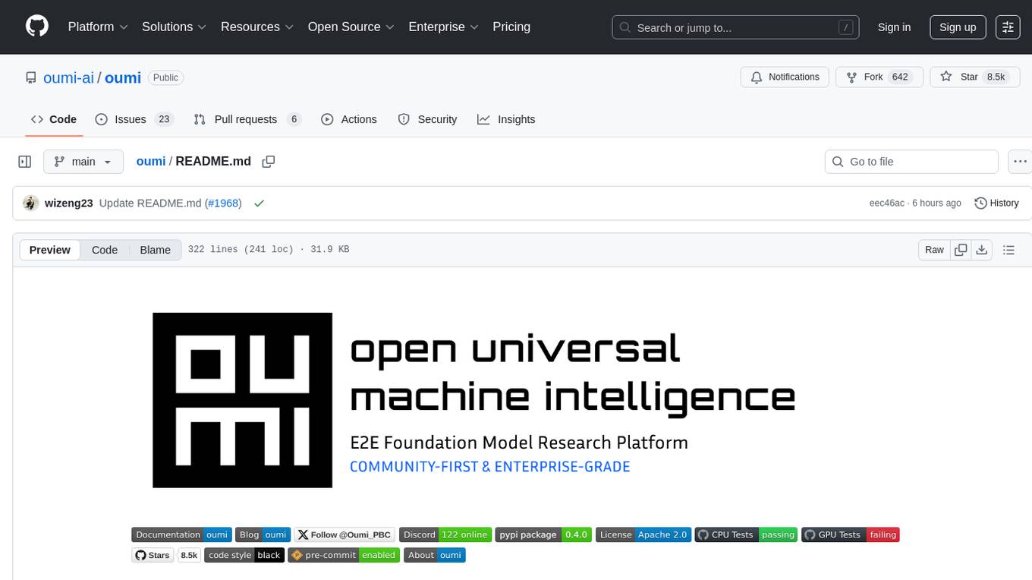Open the Documentation oumi badge
The height and width of the screenshot is (580, 1032).
click(181, 534)
